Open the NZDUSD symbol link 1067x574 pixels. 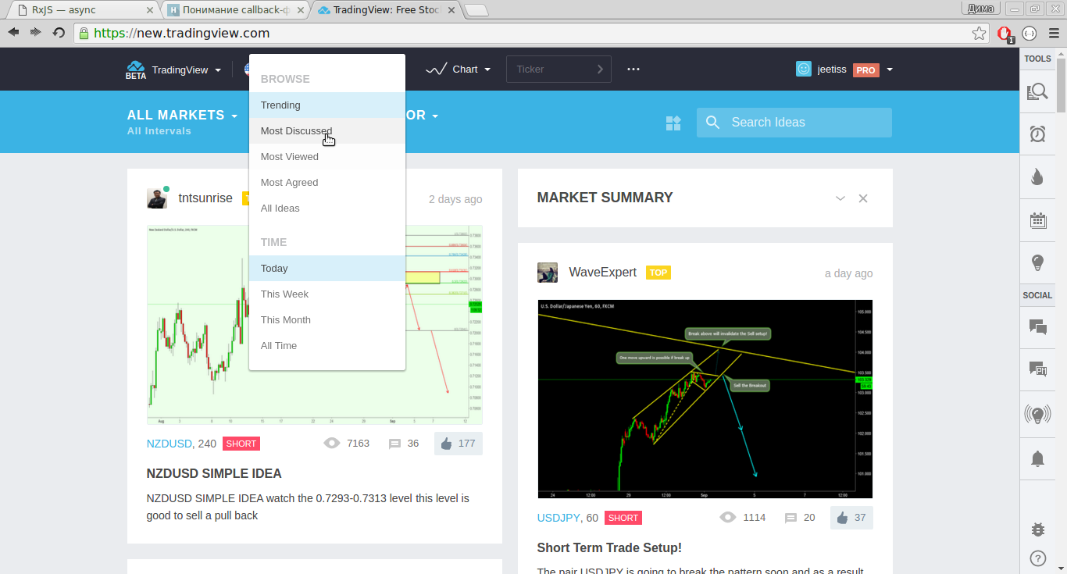pos(169,444)
